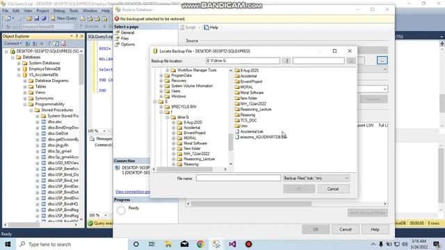Expand the Views node in Object Explorer
This screenshot has width=445, height=250.
point(25,92)
